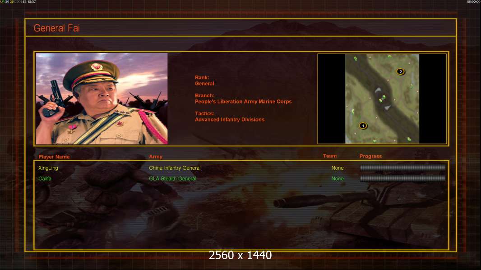The width and height of the screenshot is (481, 270).
Task: Click 'GLA Stealth General' army text
Action: point(172,179)
